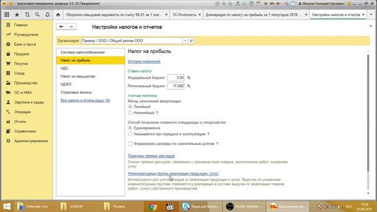Click the M- button in title bar

coord(279,4)
